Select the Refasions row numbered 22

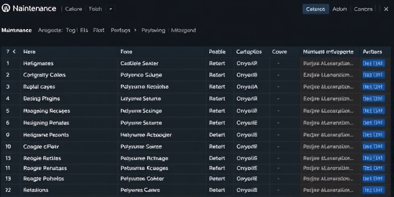pyautogui.click(x=35, y=190)
